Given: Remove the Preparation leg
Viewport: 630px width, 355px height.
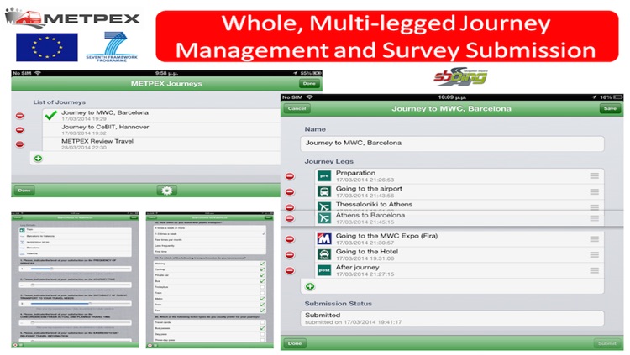Looking at the screenshot, I should pos(290,176).
